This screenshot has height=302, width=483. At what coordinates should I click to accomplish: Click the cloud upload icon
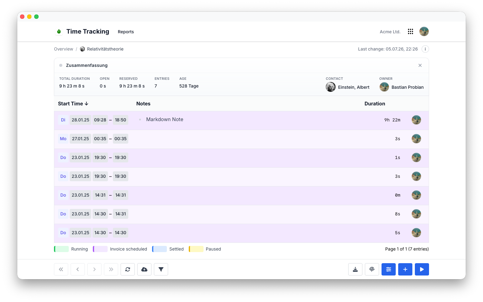pyautogui.click(x=144, y=269)
